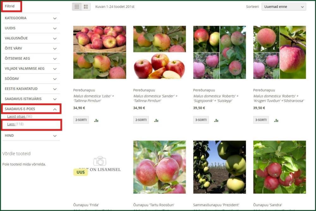Click compare icon under 'Sügisjoonik' product
The height and width of the screenshot is (211, 316).
click(x=216, y=121)
